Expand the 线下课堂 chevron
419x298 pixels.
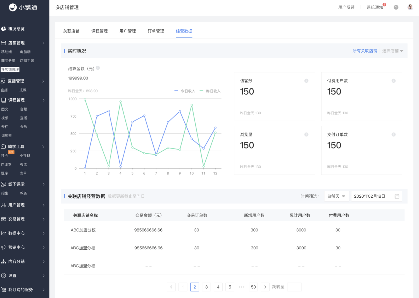[x=44, y=184]
